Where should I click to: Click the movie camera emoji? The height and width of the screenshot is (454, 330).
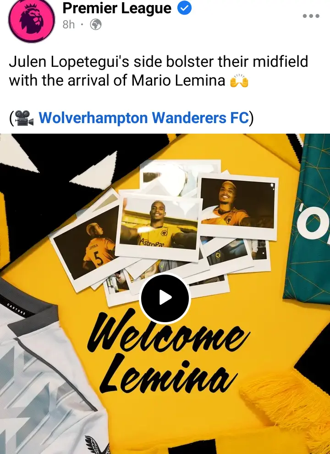point(23,118)
